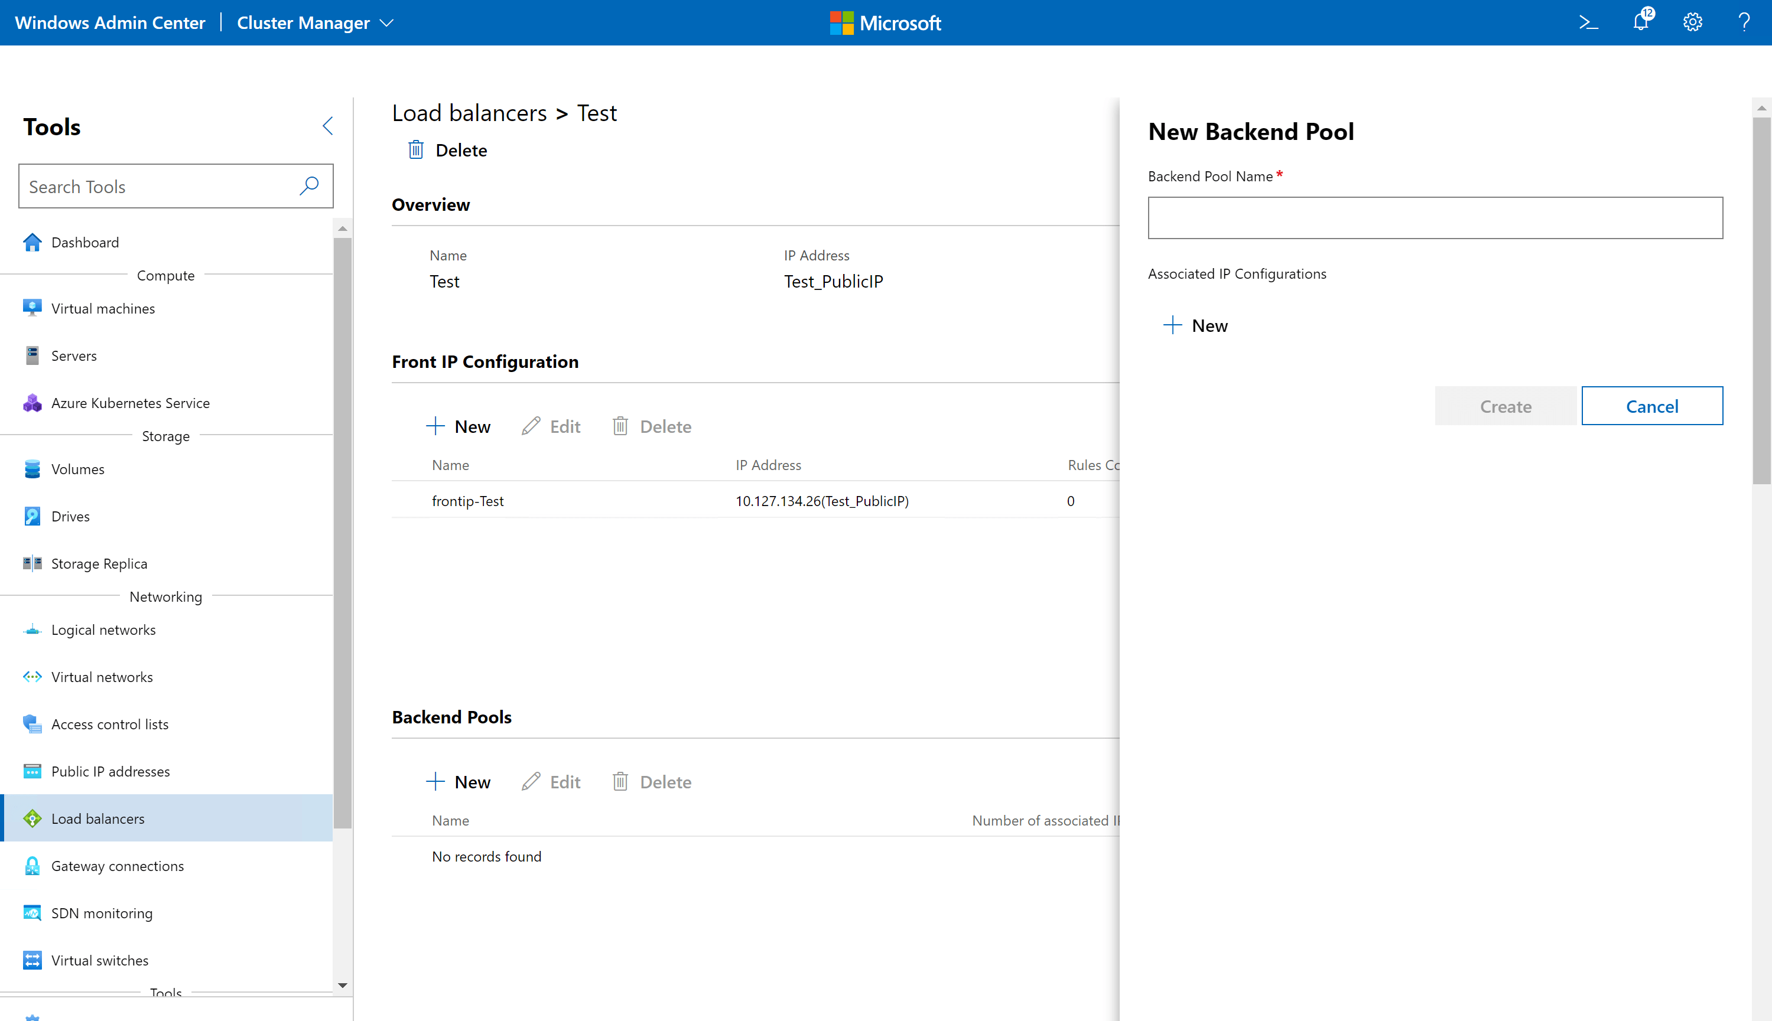
Task: Open the Volumes tool
Action: (77, 468)
